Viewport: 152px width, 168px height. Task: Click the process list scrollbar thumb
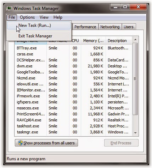coord(135,79)
